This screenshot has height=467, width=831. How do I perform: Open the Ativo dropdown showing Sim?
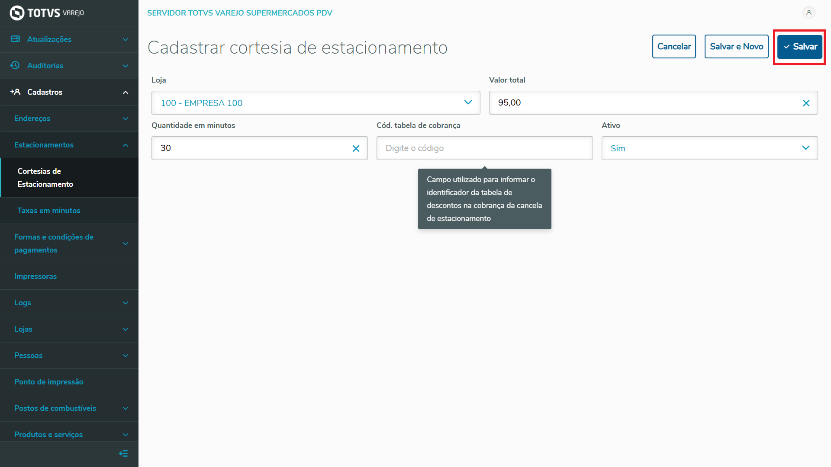pyautogui.click(x=709, y=148)
